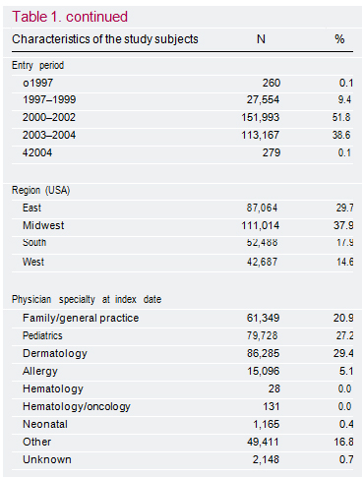
Task: Click the 1997–1999 row label
Action: 49,99
